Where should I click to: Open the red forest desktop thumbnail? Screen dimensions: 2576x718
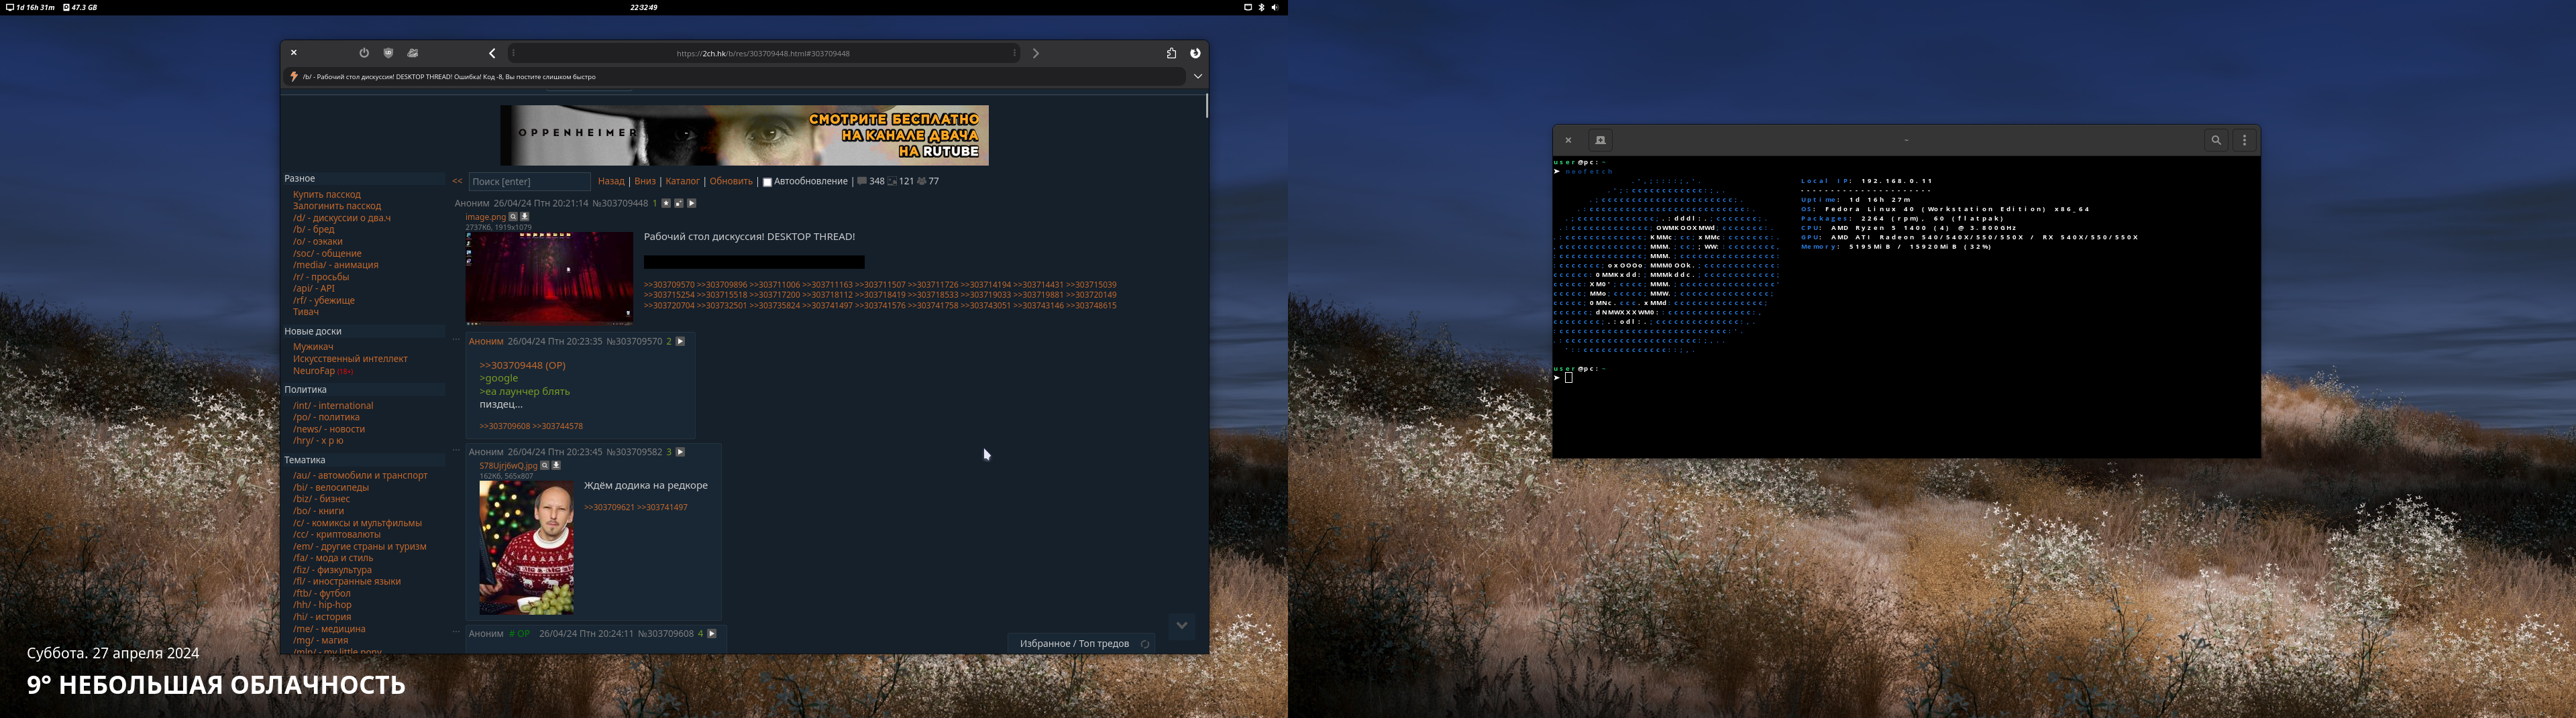(x=549, y=278)
